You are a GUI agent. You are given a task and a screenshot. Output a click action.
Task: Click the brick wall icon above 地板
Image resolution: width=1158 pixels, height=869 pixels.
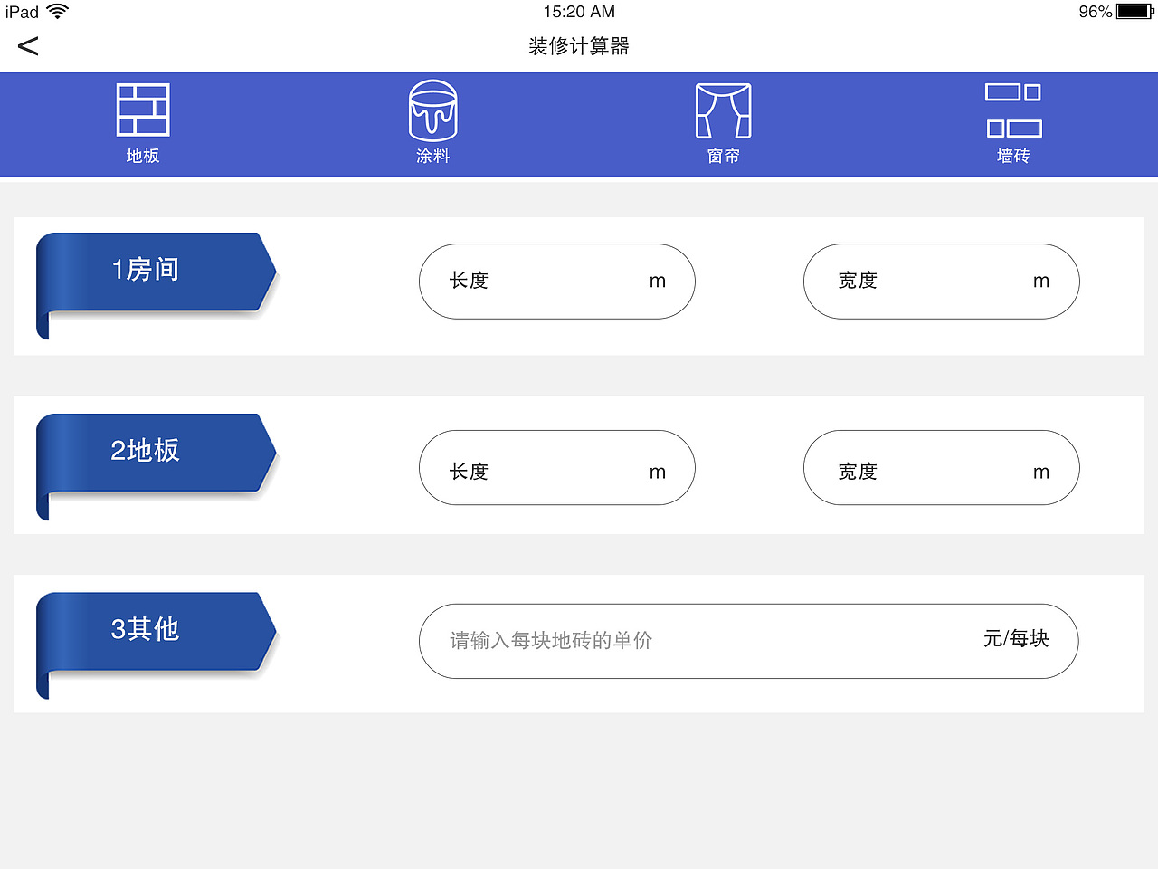point(142,109)
